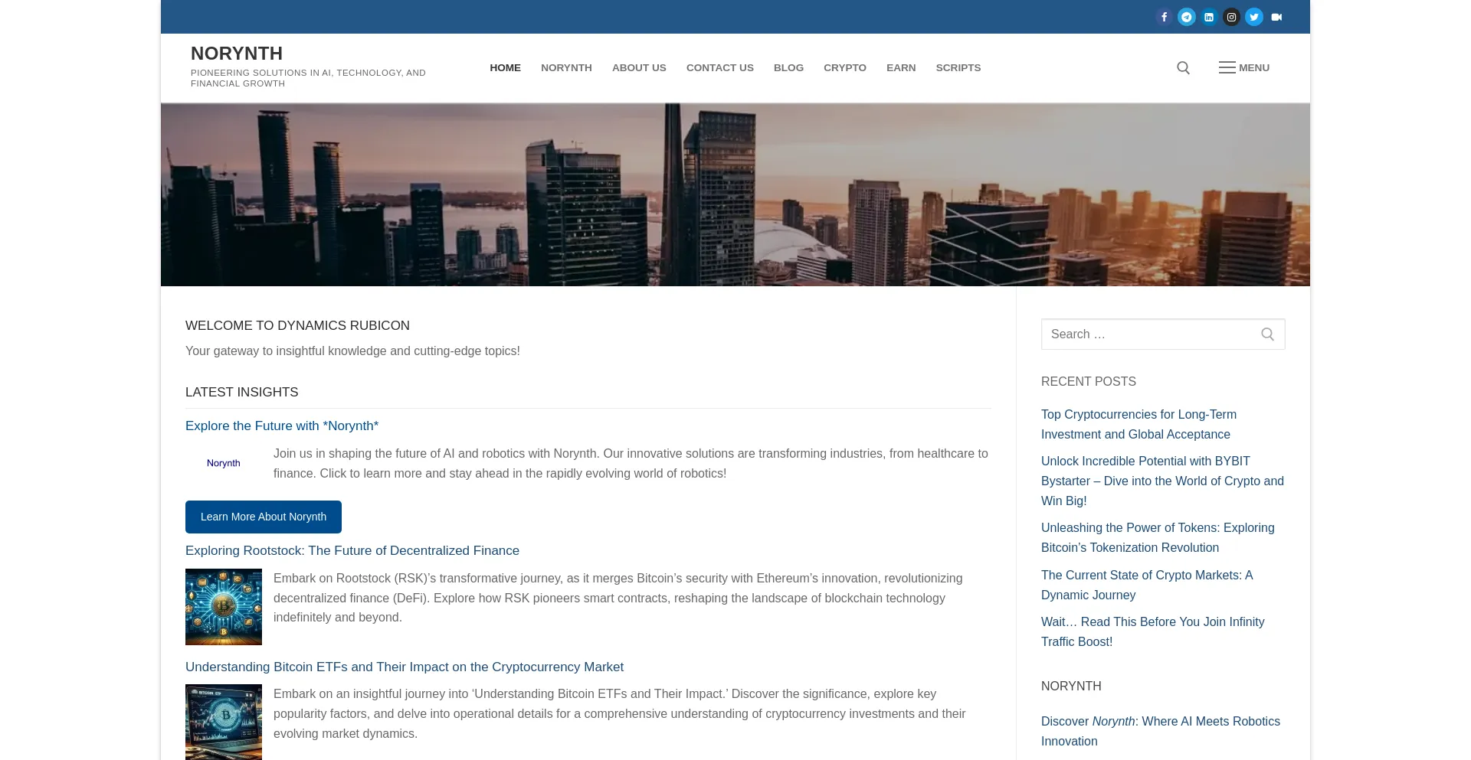Click the Rootstock article bitcoin thumbnail
This screenshot has width=1471, height=760.
pos(224,607)
